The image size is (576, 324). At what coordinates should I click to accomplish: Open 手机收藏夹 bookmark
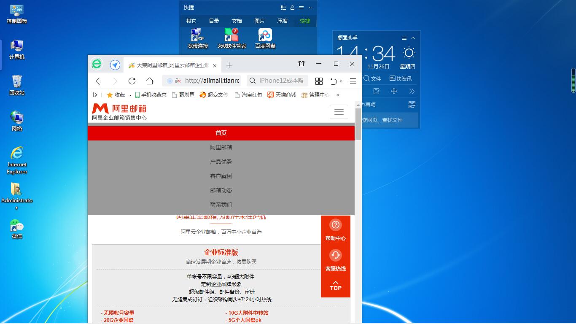pyautogui.click(x=151, y=95)
